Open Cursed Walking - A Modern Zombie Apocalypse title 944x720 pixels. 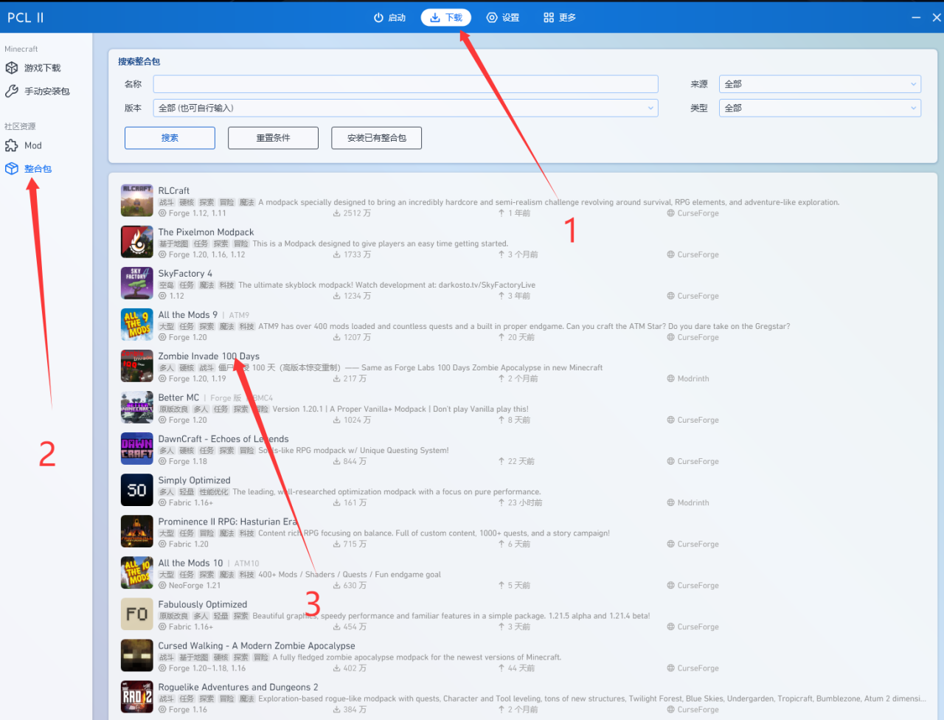(x=257, y=645)
